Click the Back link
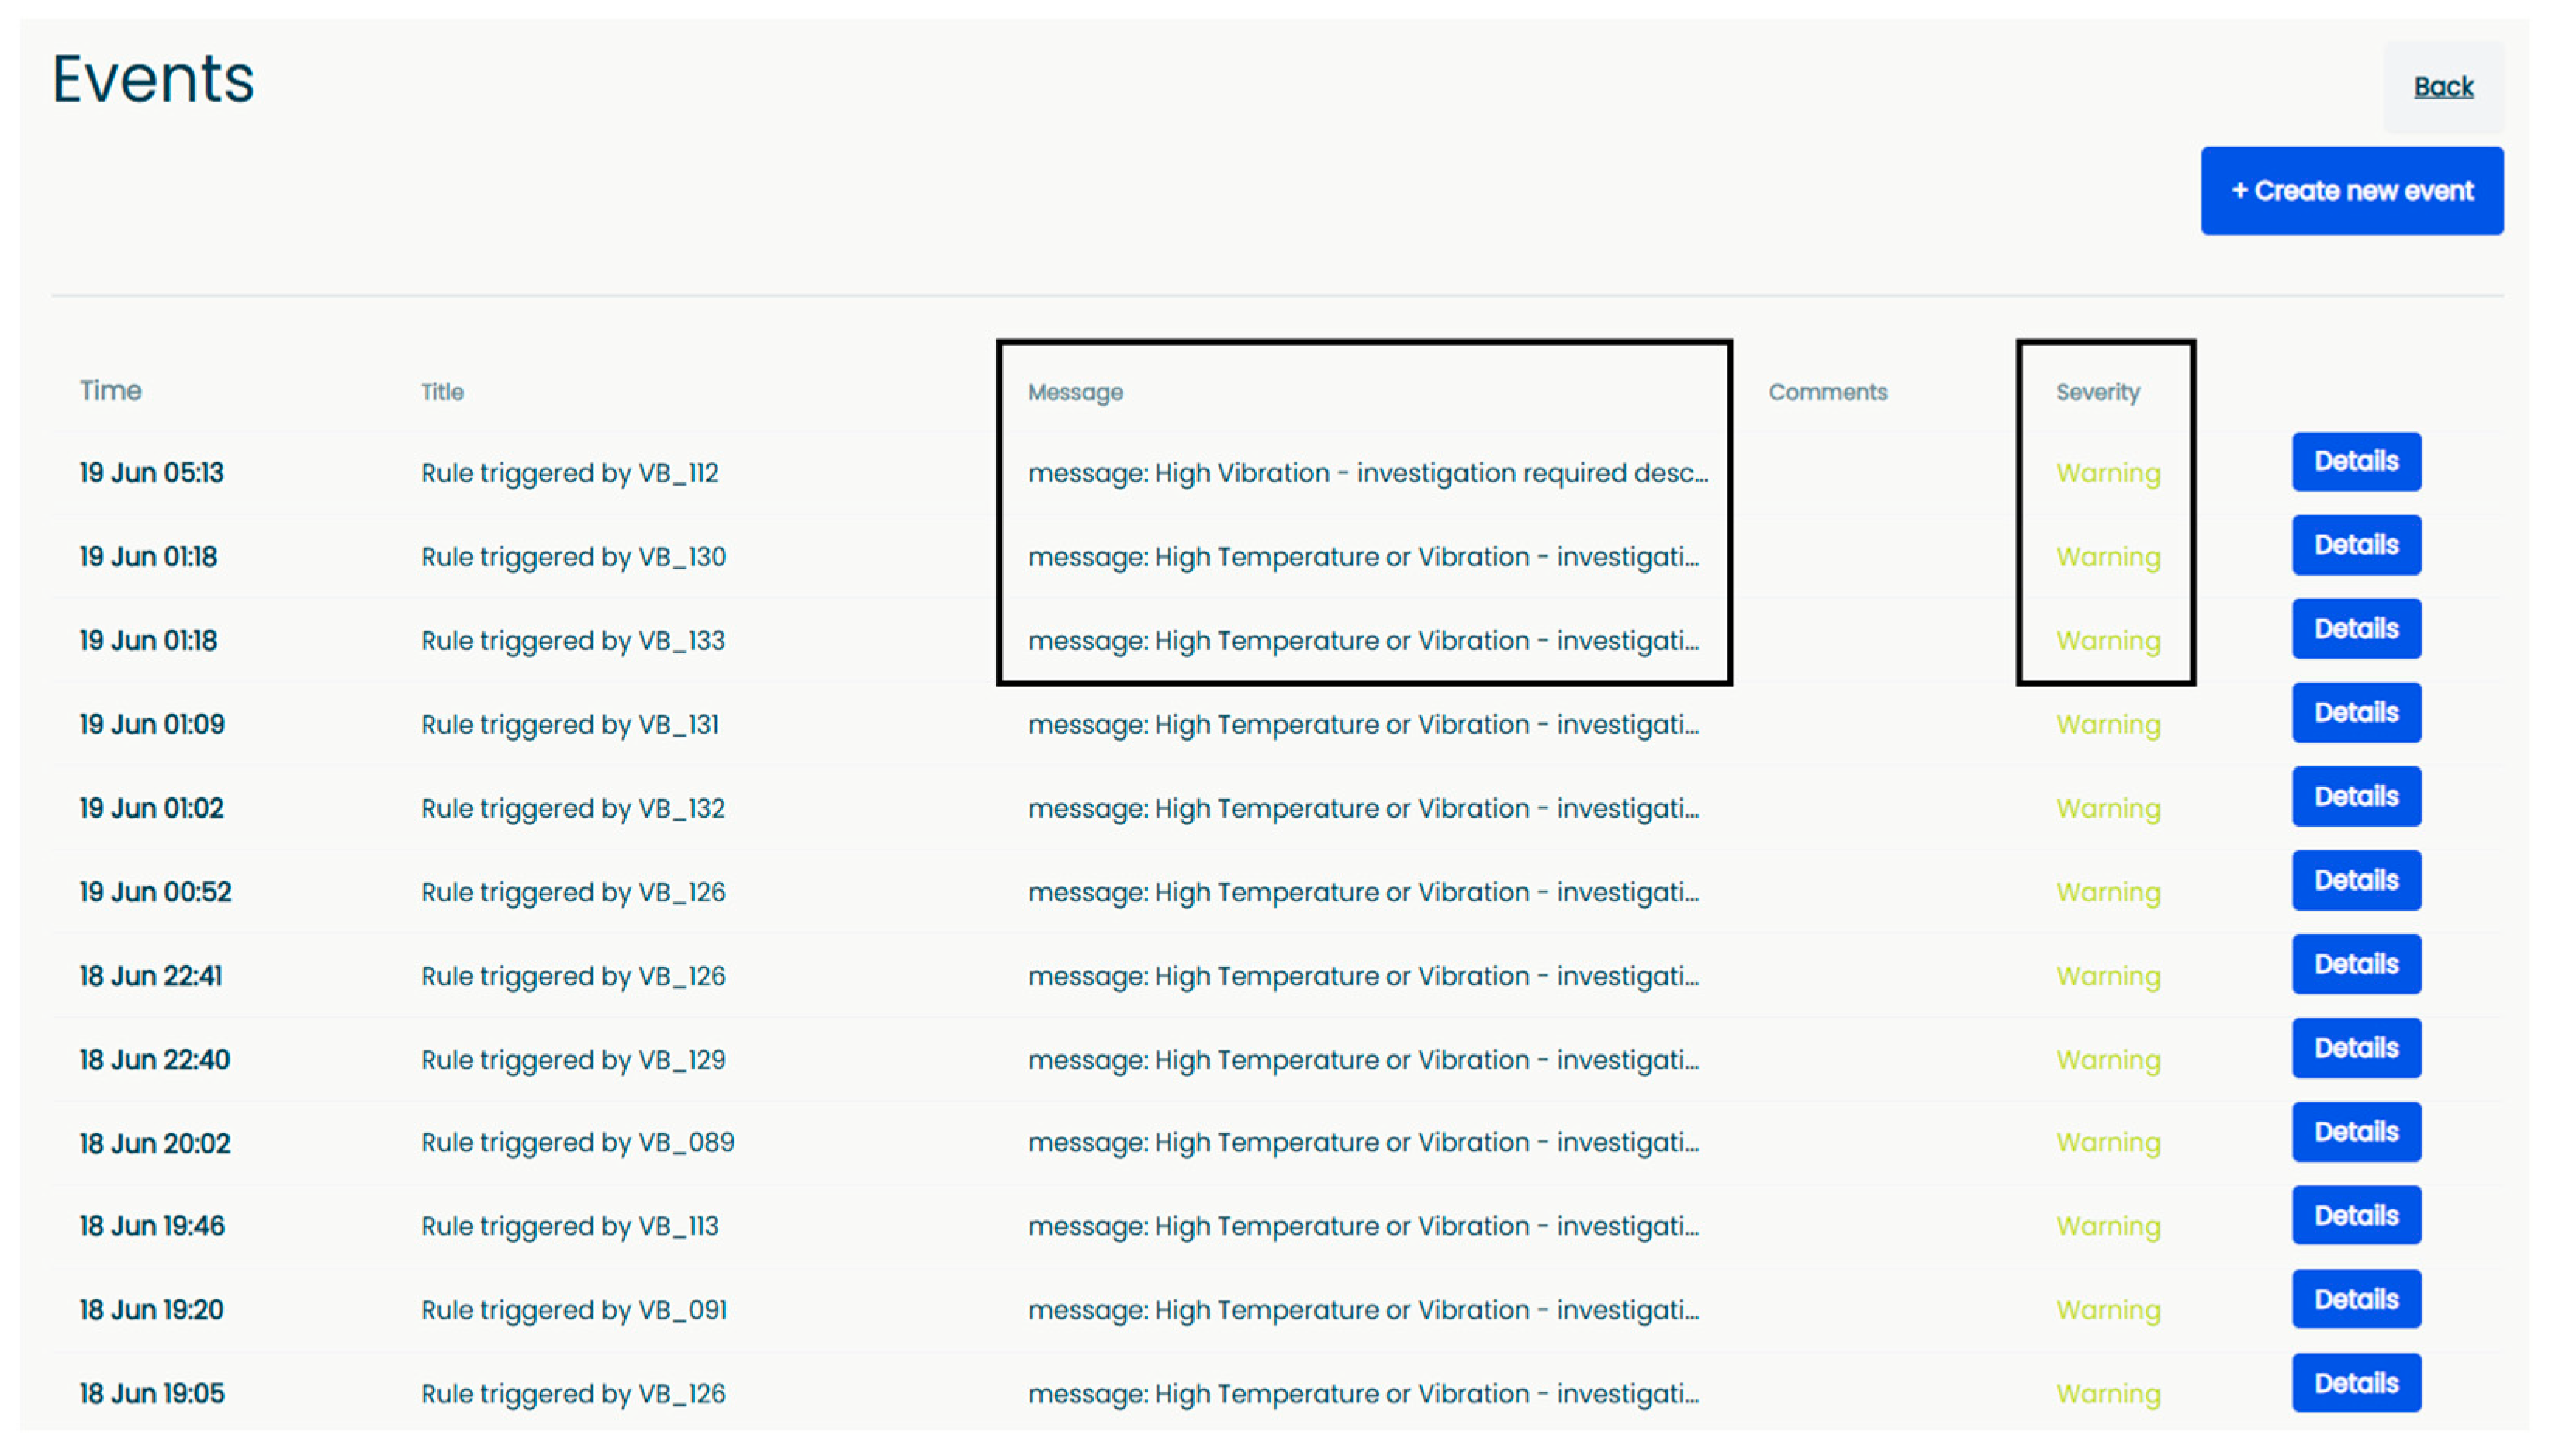This screenshot has height=1456, width=2552. 2442,87
